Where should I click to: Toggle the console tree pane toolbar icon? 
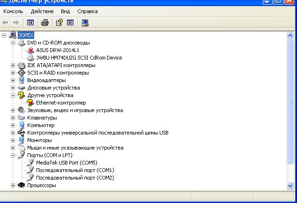(x=30, y=23)
